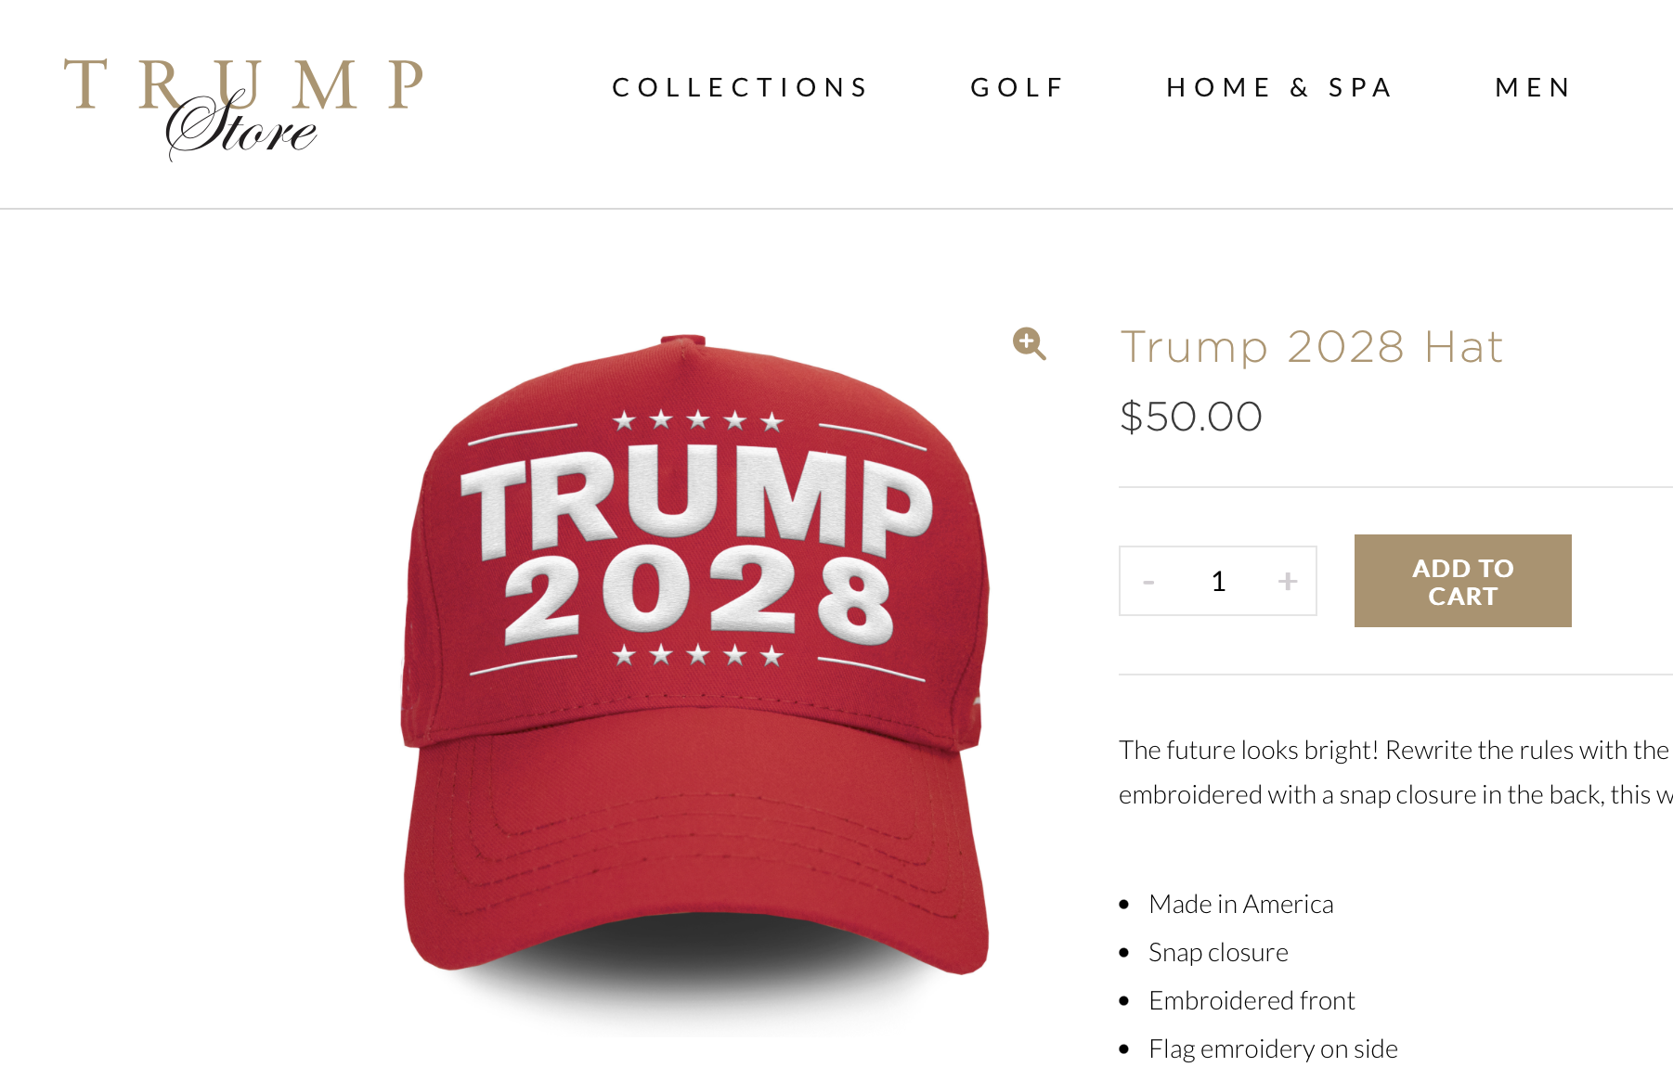This screenshot has height=1080, width=1673.
Task: Click the Flag emroidery on side text
Action: tap(1273, 1048)
